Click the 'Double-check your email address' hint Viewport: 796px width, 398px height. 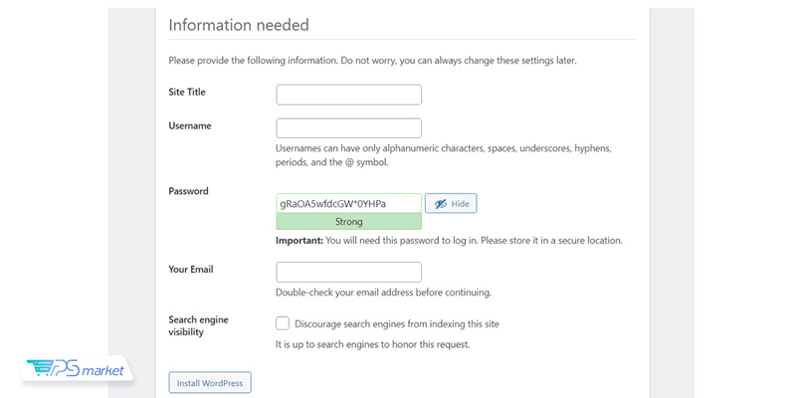tap(384, 293)
